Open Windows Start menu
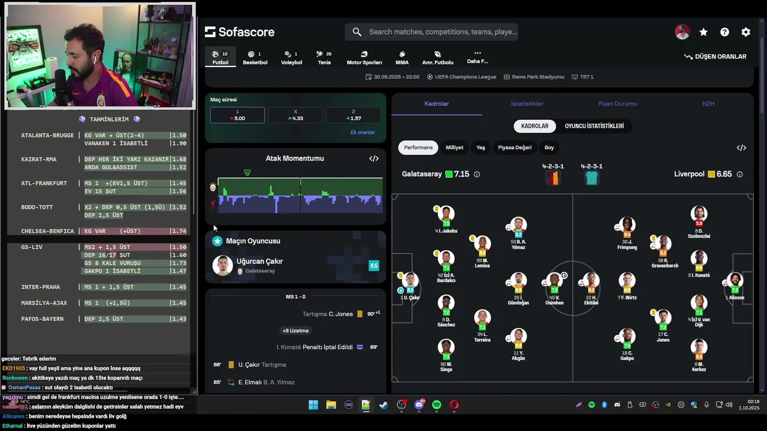 click(313, 405)
